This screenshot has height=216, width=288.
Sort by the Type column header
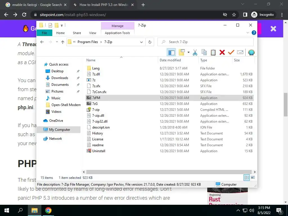215,60
